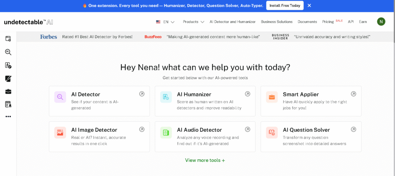
Task: Open the Documents page
Action: point(307,22)
